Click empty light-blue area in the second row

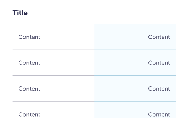coord(119,63)
